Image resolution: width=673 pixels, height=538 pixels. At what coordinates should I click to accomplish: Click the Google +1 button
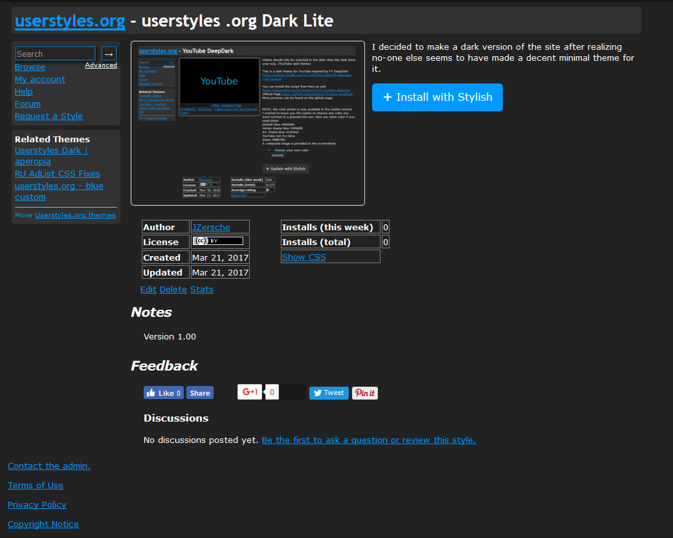tap(250, 392)
